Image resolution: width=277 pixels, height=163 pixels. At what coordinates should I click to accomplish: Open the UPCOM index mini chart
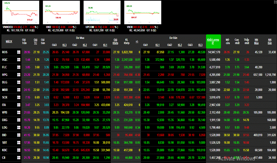click(102, 12)
